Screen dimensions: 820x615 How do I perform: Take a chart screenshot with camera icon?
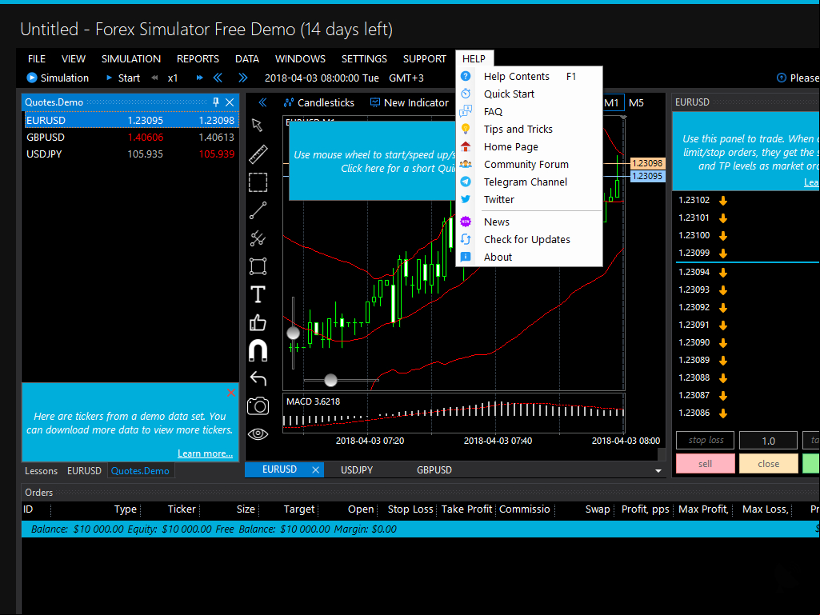pos(258,405)
